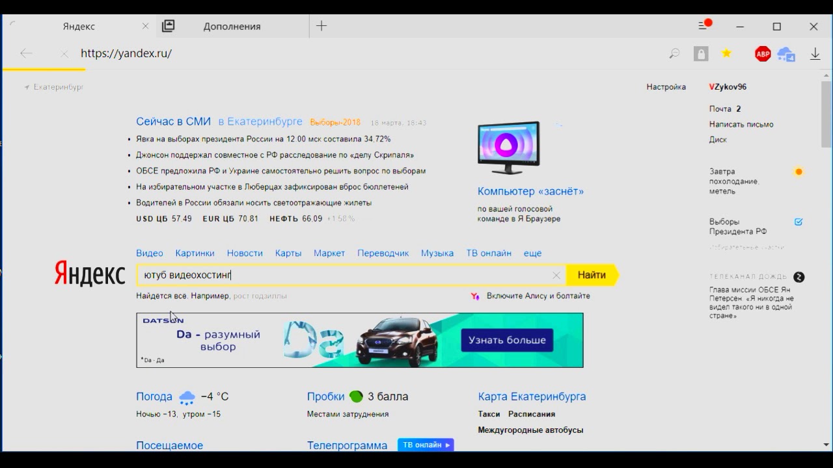Switch to the Яндекс tab

click(x=79, y=27)
